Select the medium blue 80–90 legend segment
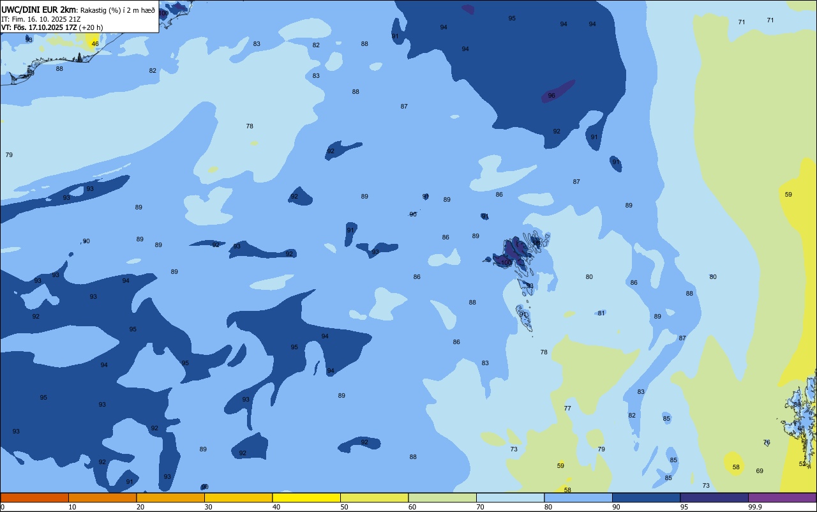 click(x=578, y=497)
